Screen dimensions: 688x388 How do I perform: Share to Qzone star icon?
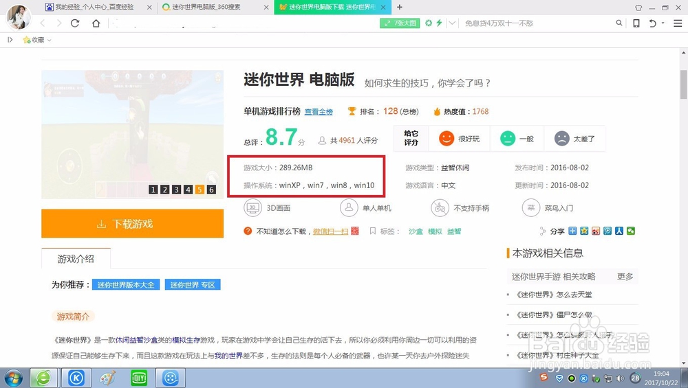point(584,231)
